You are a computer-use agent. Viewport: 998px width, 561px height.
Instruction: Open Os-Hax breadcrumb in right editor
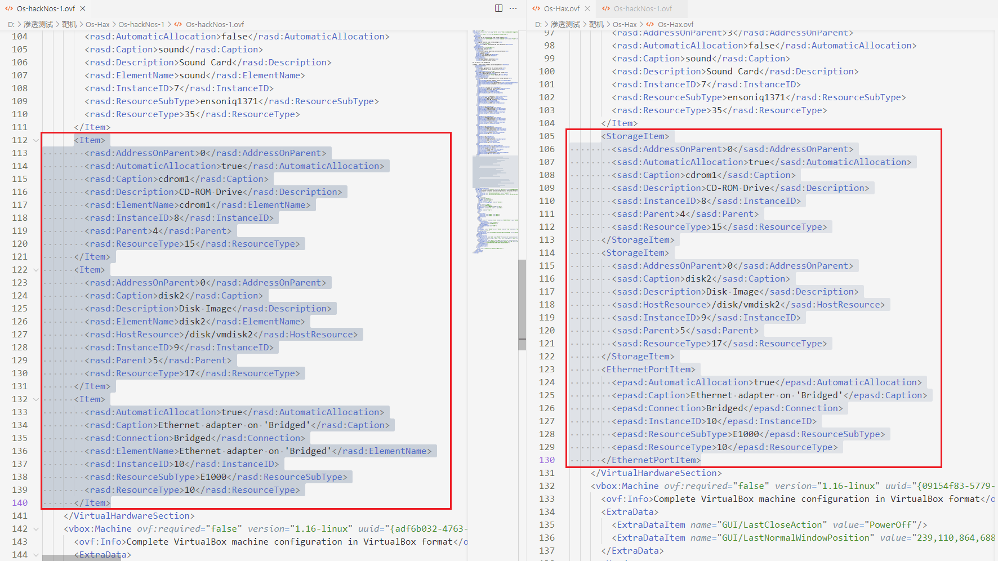pyautogui.click(x=625, y=24)
